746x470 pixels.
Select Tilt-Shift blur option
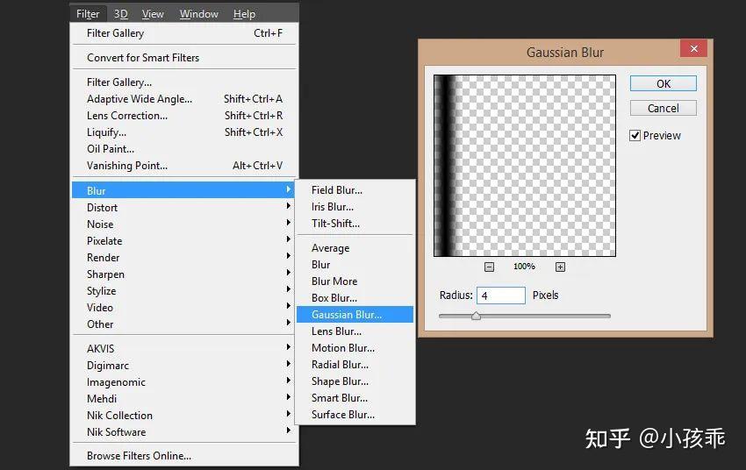tap(355, 224)
